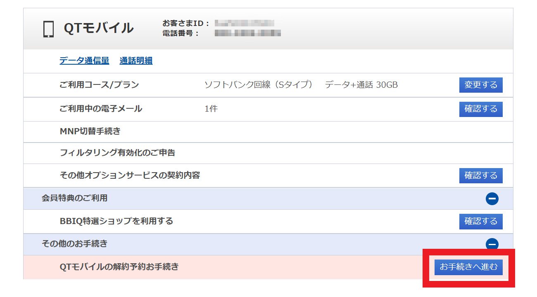Click the QTモバイル phone icon
The height and width of the screenshot is (297, 537).
click(x=48, y=29)
